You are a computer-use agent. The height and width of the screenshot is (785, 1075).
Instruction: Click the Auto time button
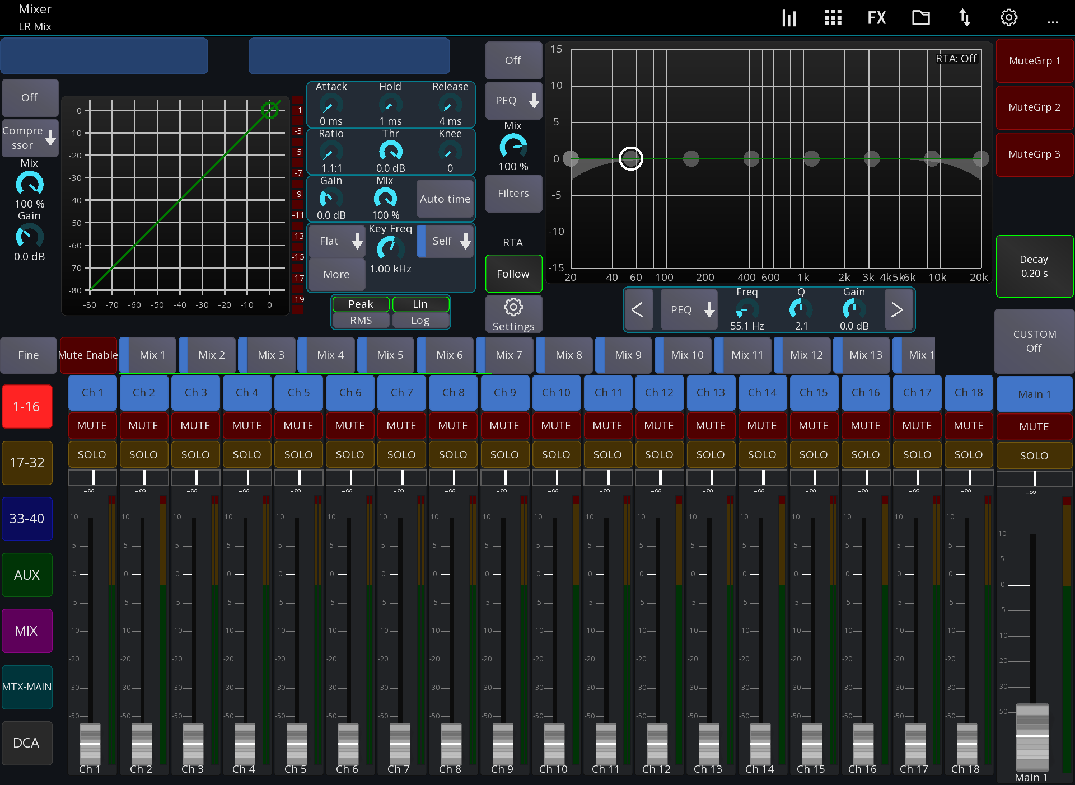pos(445,199)
